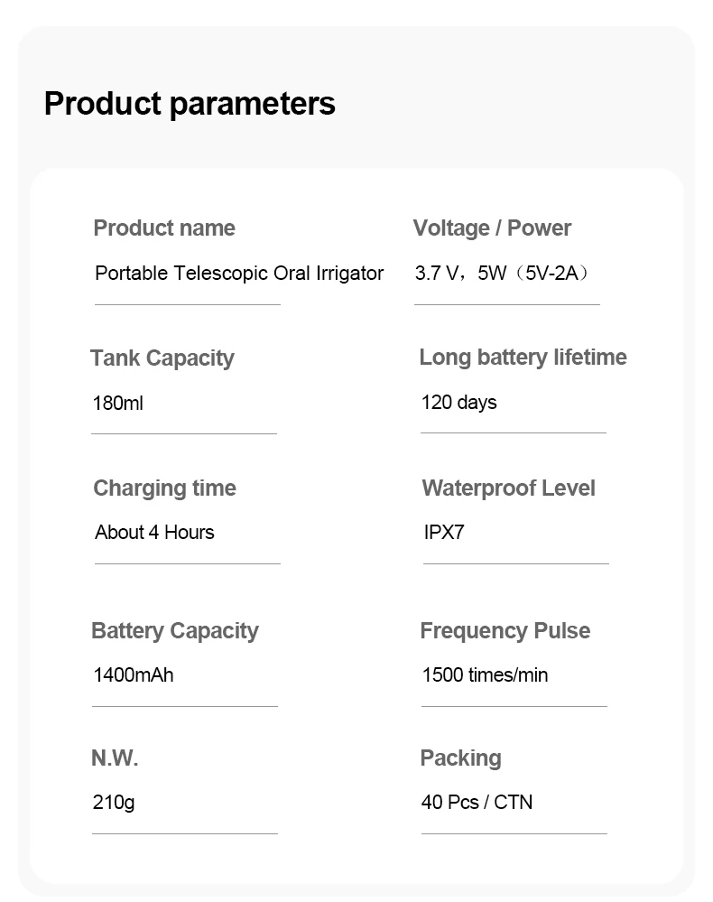Click the "40 Pcs / CTN" packing value
713x902 pixels.
pyautogui.click(x=477, y=803)
